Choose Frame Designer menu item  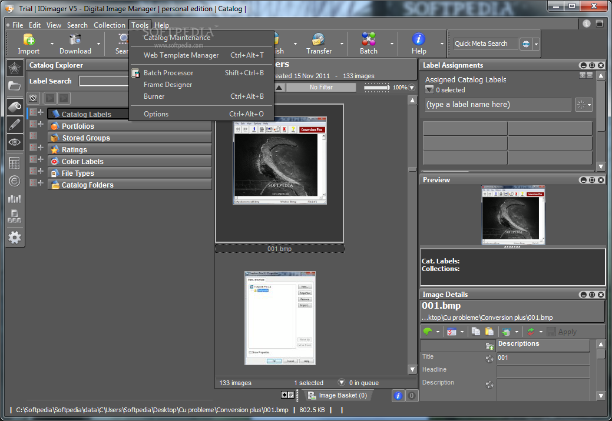coord(201,85)
